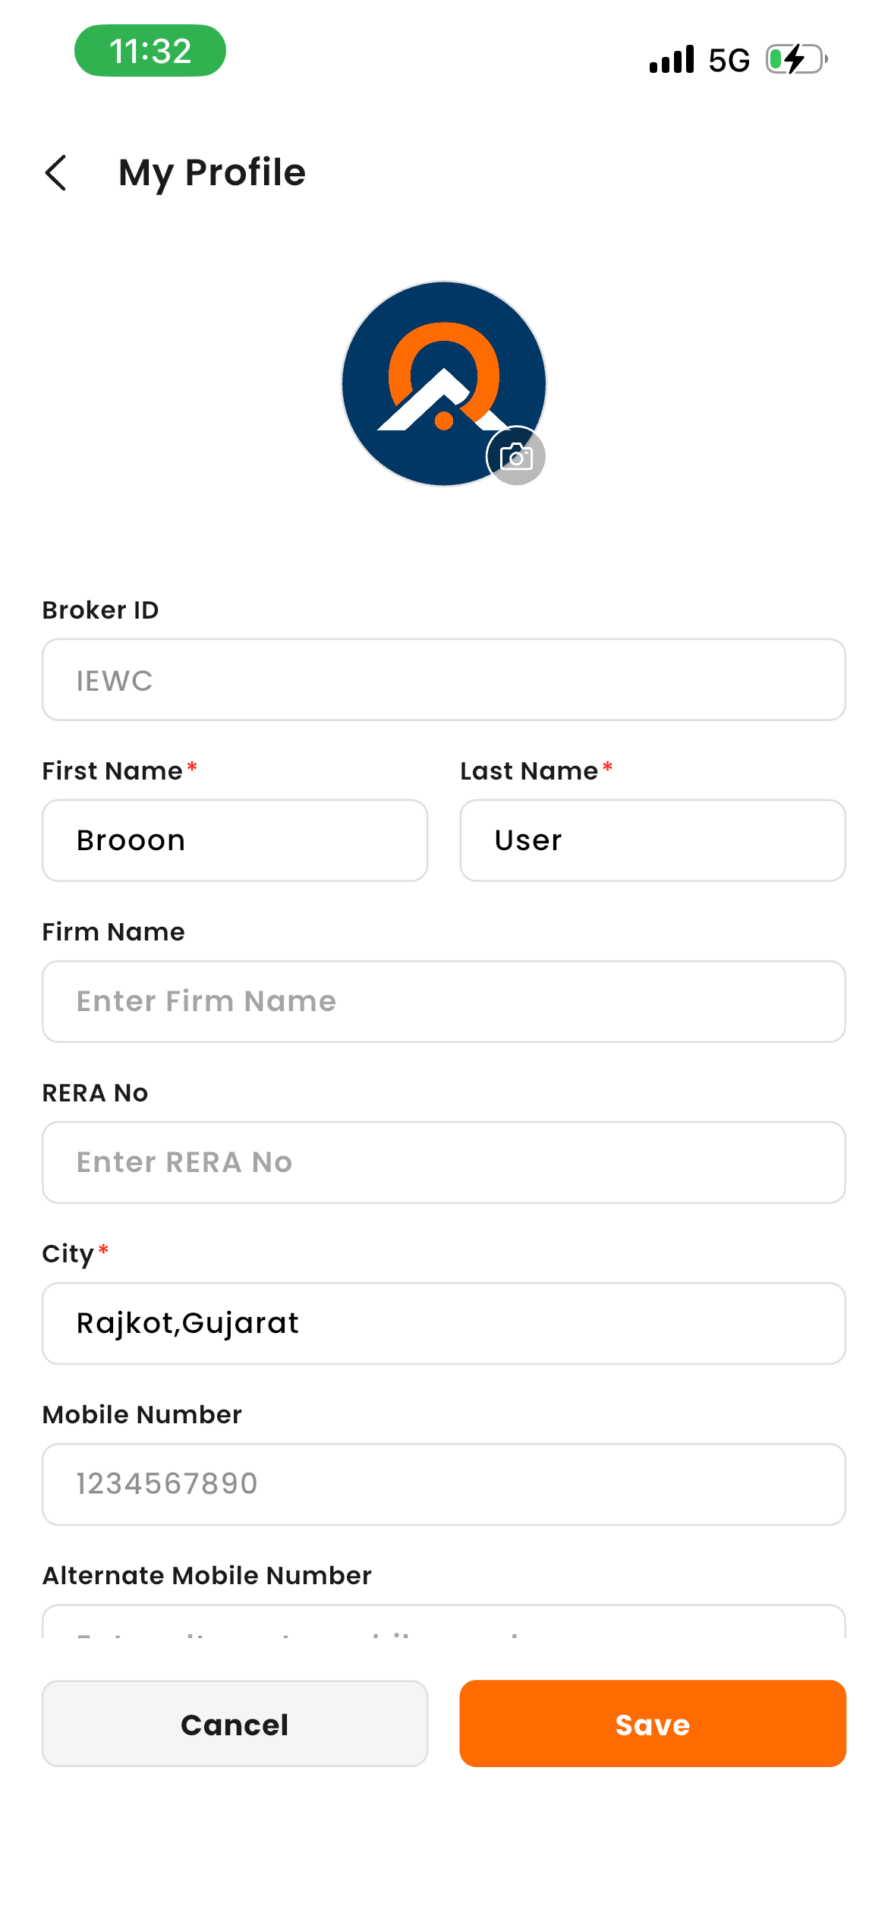Screen dimensions: 888x1922
Task: Tap the back arrow icon
Action: tap(56, 173)
